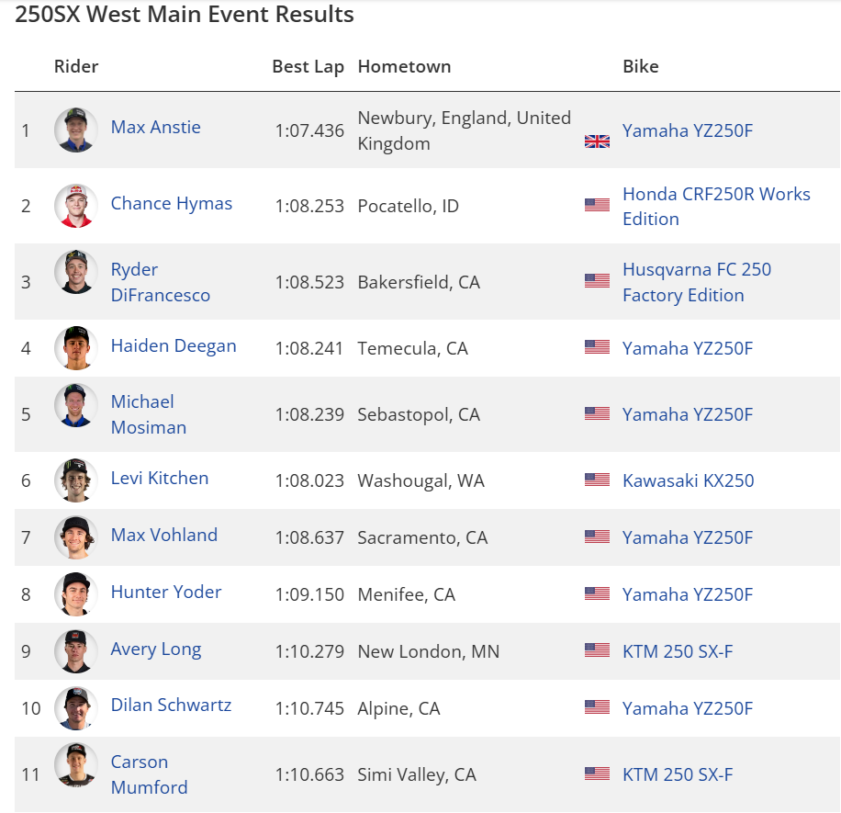Click Max Anstie's rider avatar photo
The height and width of the screenshot is (813, 841).
tap(75, 130)
